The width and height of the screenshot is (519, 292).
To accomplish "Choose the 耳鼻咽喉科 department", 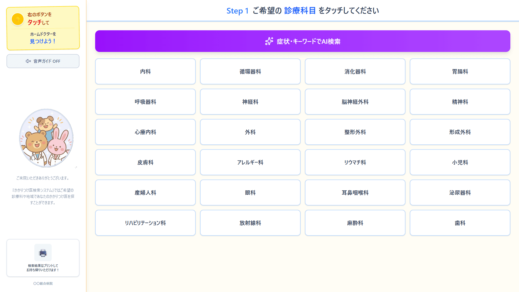I will click(x=355, y=193).
